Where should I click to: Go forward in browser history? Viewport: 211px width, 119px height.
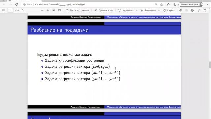pos(10,4)
